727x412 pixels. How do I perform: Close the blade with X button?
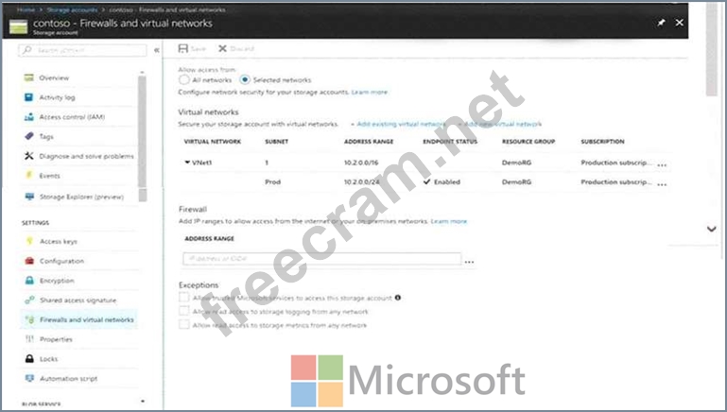[679, 23]
